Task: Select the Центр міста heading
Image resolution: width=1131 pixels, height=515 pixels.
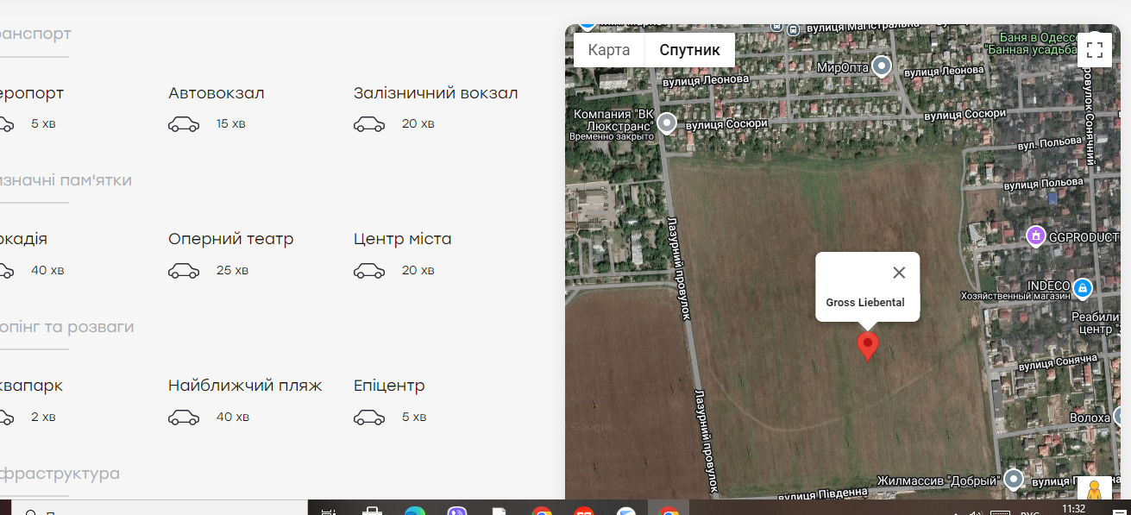Action: coord(402,239)
